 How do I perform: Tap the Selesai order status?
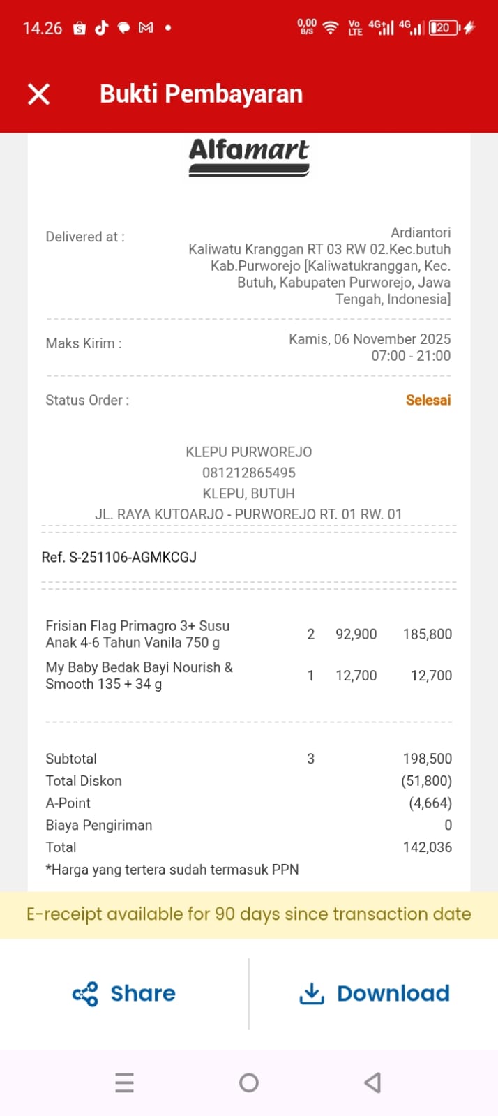428,400
